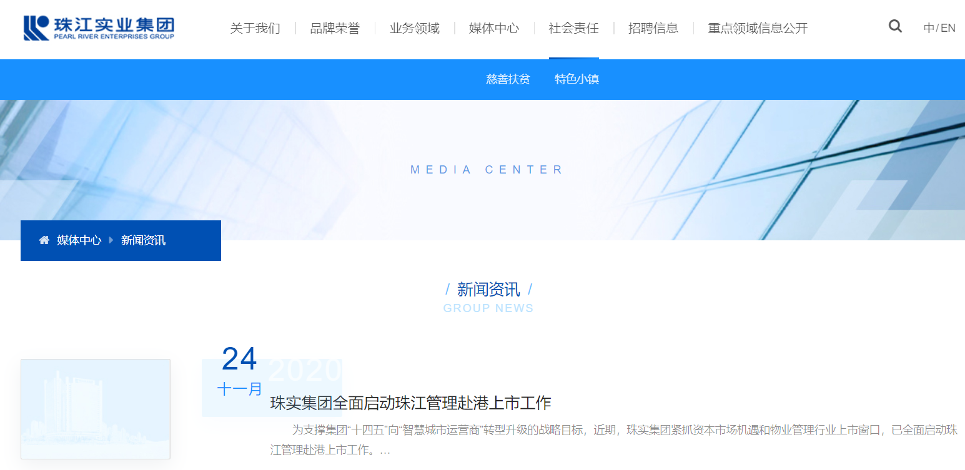Screen dimensions: 965x470
Task: Click the home icon in the breadcrumb
Action: pos(44,240)
